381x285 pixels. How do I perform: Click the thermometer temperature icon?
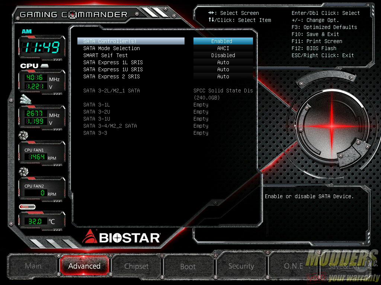[x=27, y=207]
